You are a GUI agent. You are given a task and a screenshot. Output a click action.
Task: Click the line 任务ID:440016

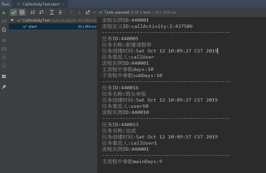[x=120, y=88]
